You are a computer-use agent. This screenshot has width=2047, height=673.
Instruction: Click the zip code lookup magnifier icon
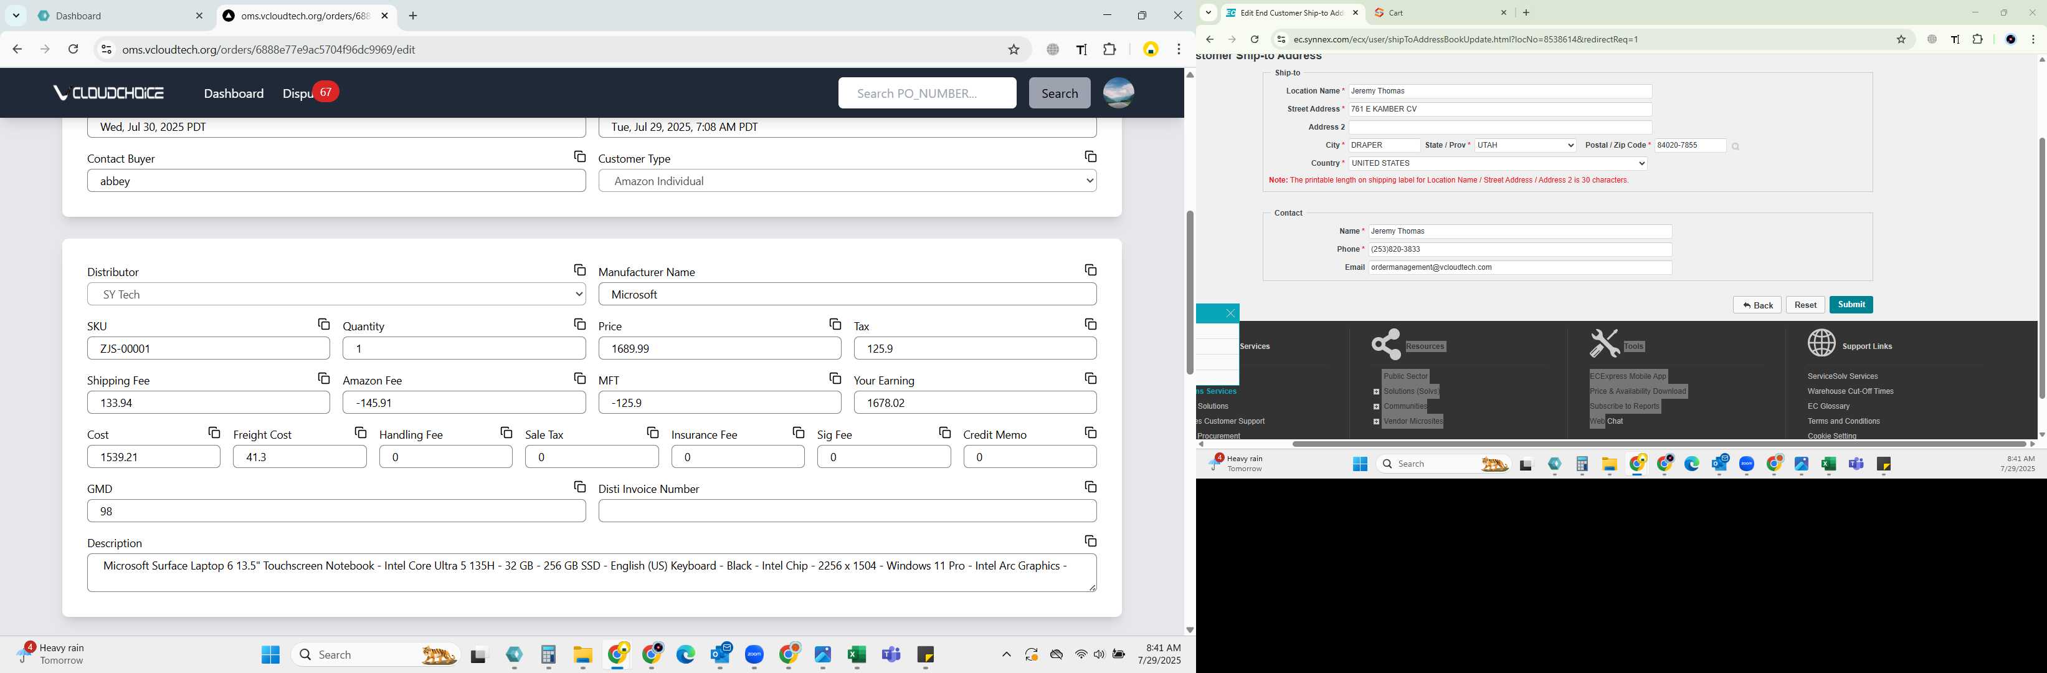coord(1735,146)
